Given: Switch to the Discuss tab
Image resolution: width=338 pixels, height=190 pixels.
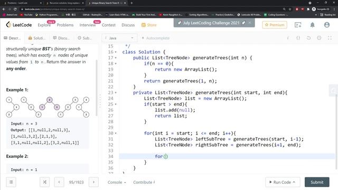Looking at the screenshot, I should pos(61,38).
